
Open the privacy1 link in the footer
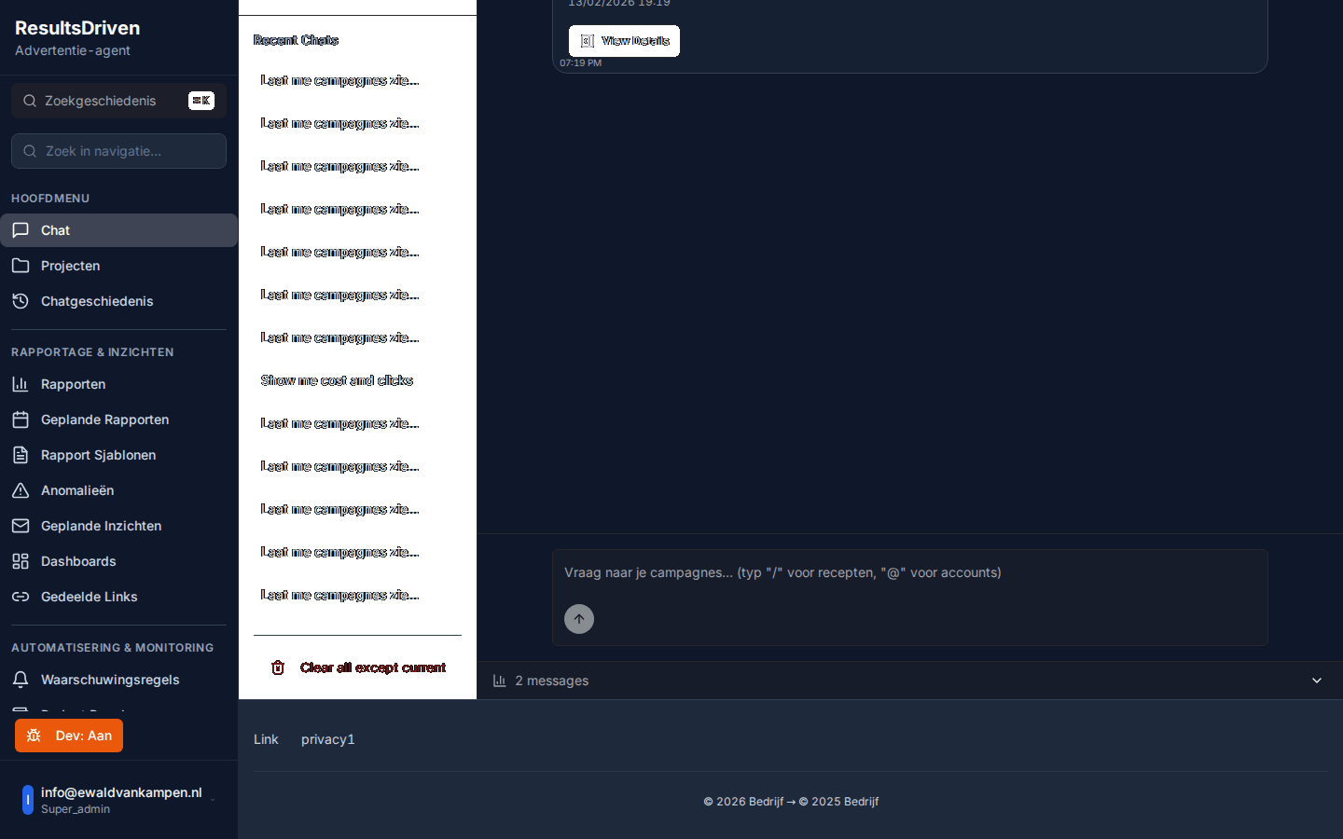click(x=327, y=739)
